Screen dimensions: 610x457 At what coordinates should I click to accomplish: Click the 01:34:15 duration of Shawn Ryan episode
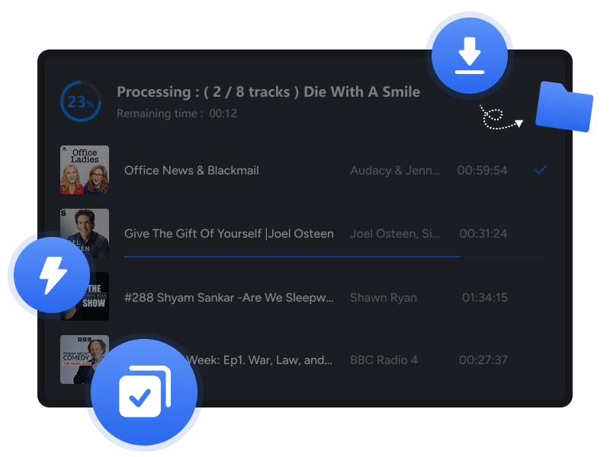tap(487, 297)
